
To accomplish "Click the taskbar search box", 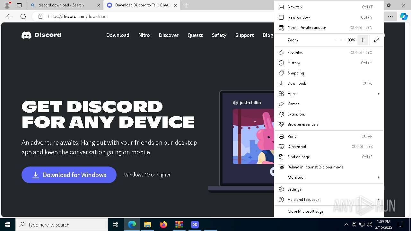I will pyautogui.click(x=62, y=225).
